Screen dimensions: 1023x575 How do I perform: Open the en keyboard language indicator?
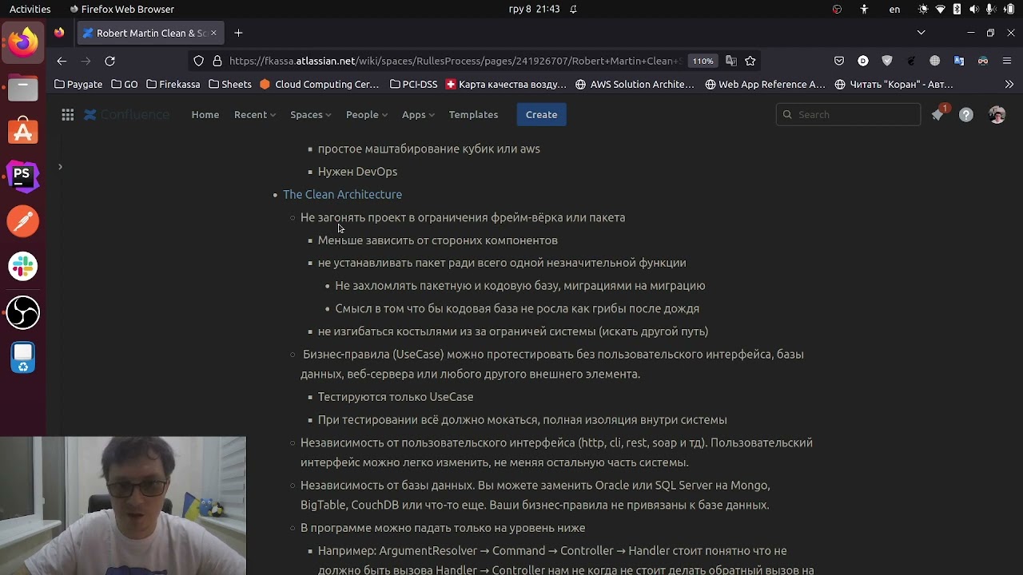tap(894, 9)
